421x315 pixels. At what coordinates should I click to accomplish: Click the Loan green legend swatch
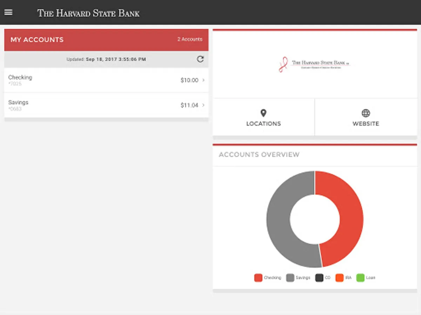click(360, 278)
